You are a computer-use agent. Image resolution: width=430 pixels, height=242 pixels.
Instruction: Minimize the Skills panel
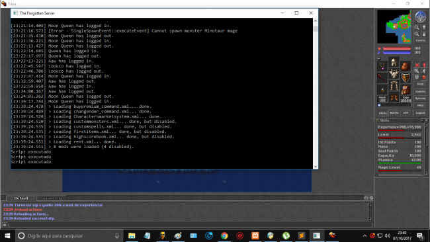(423, 120)
